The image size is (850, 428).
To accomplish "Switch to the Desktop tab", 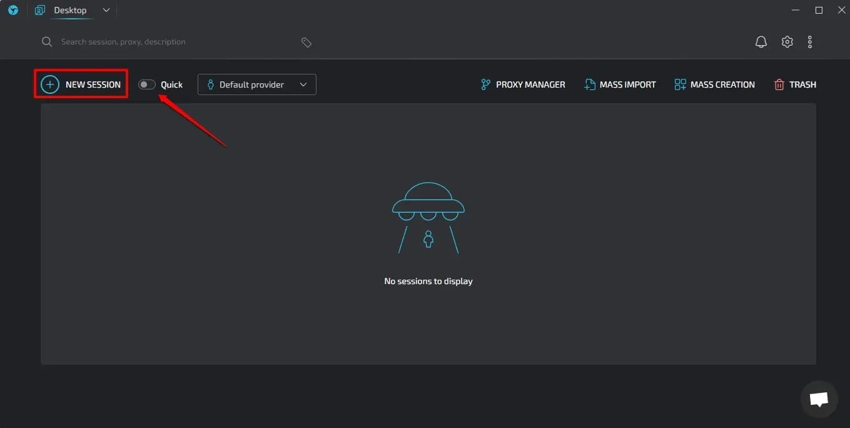I will click(69, 9).
